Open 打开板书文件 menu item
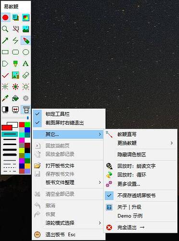Image resolution: width=179 pixels, height=241 pixels. point(68,166)
